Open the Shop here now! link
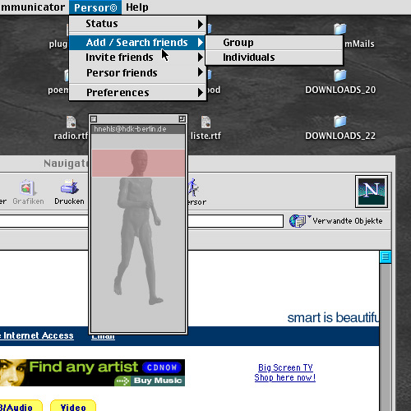 click(x=285, y=377)
